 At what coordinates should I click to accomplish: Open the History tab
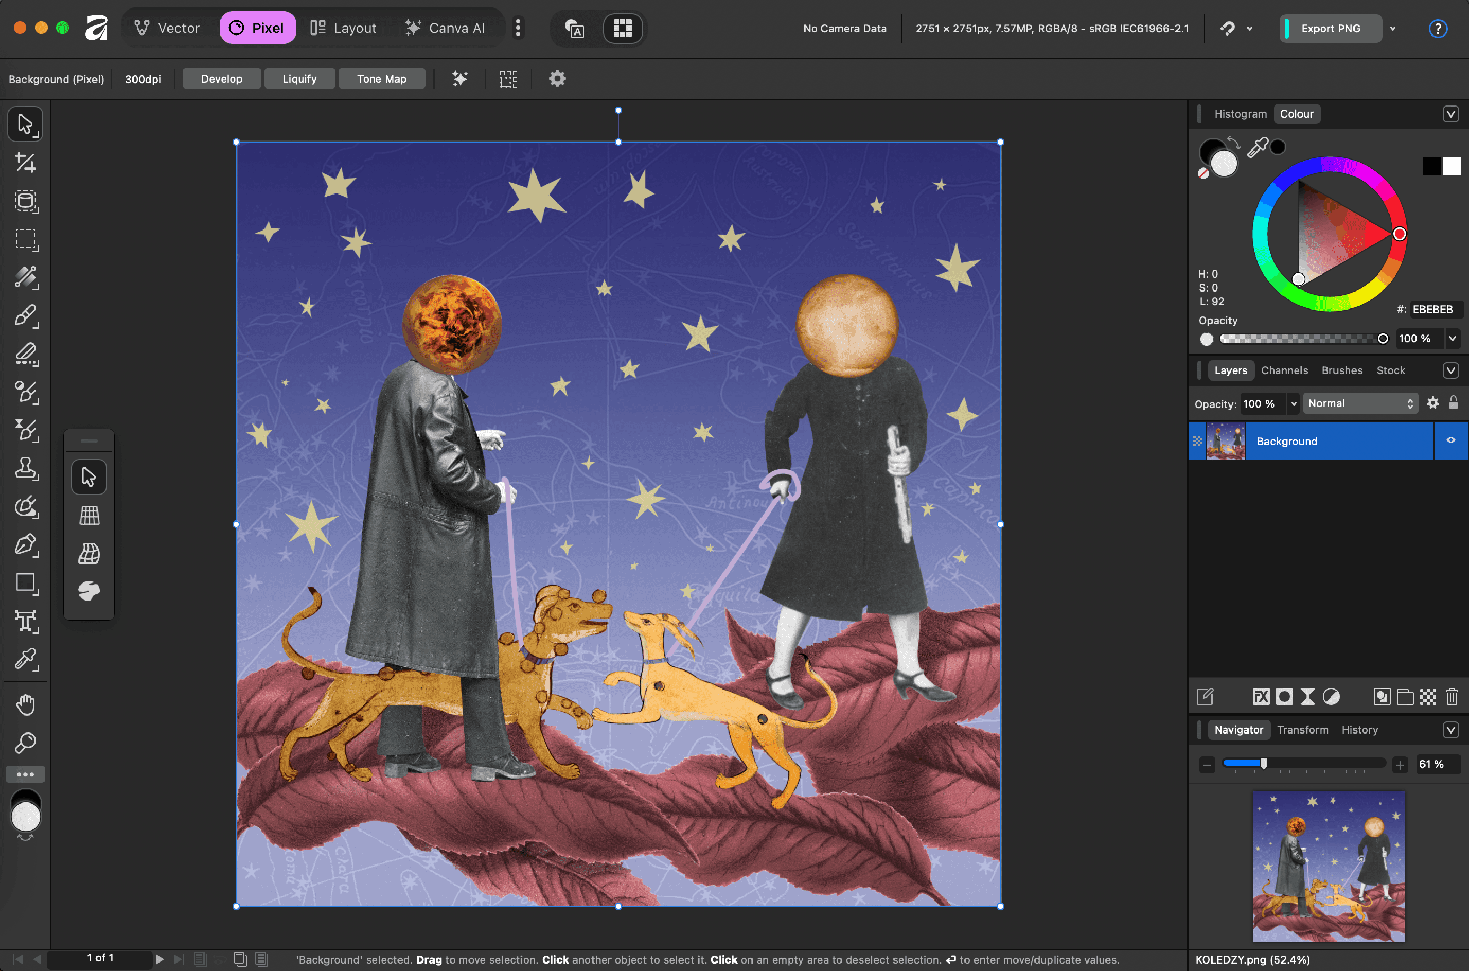click(x=1359, y=729)
